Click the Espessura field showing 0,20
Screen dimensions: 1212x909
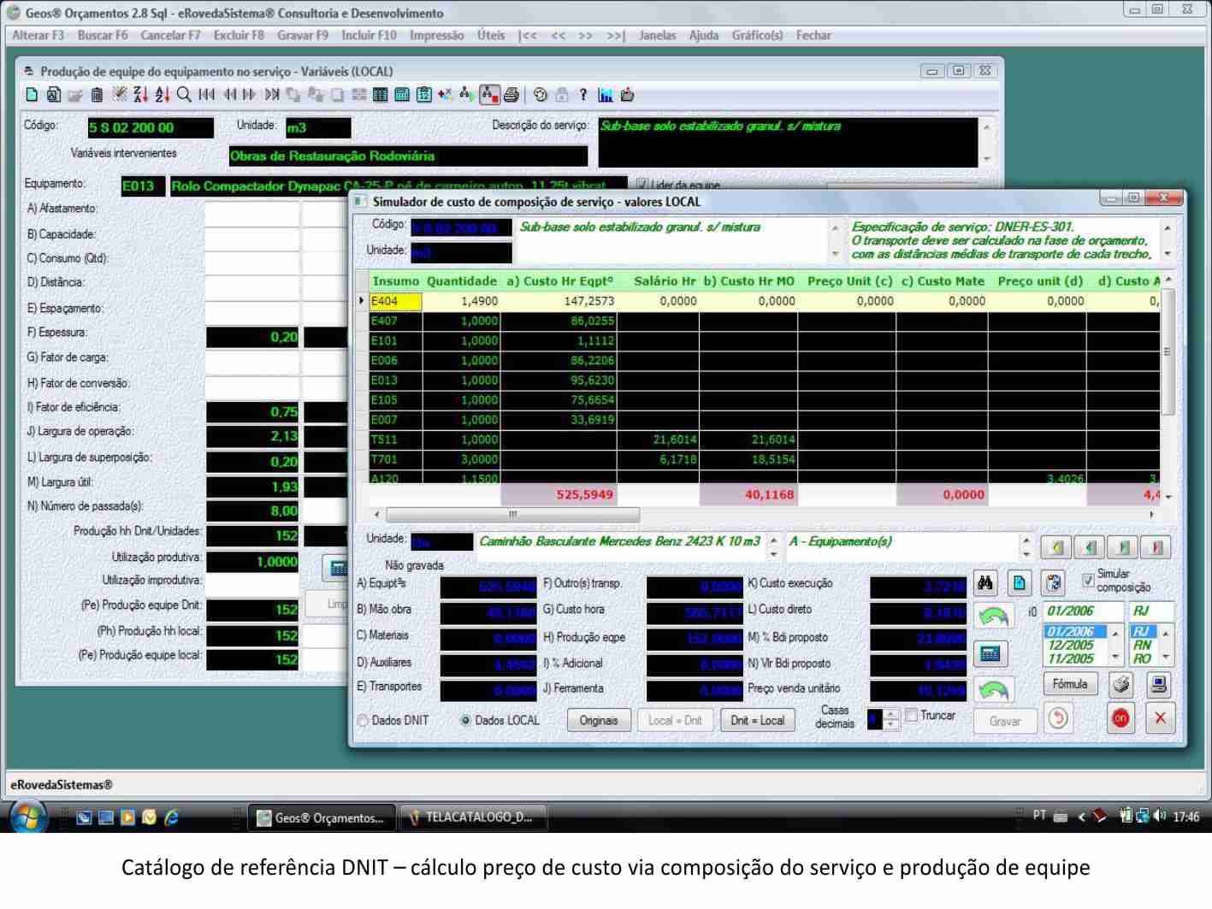(252, 337)
